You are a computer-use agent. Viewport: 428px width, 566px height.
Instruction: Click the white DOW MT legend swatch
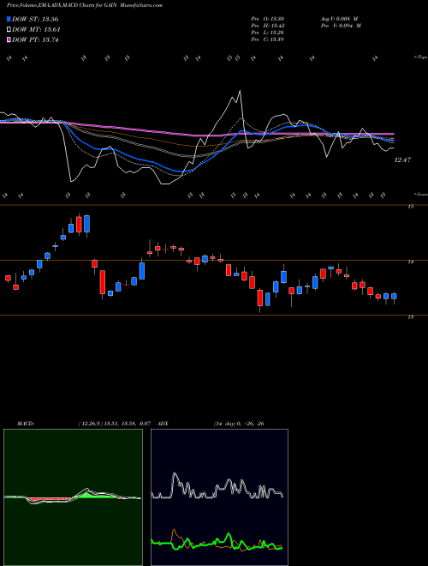(9, 30)
